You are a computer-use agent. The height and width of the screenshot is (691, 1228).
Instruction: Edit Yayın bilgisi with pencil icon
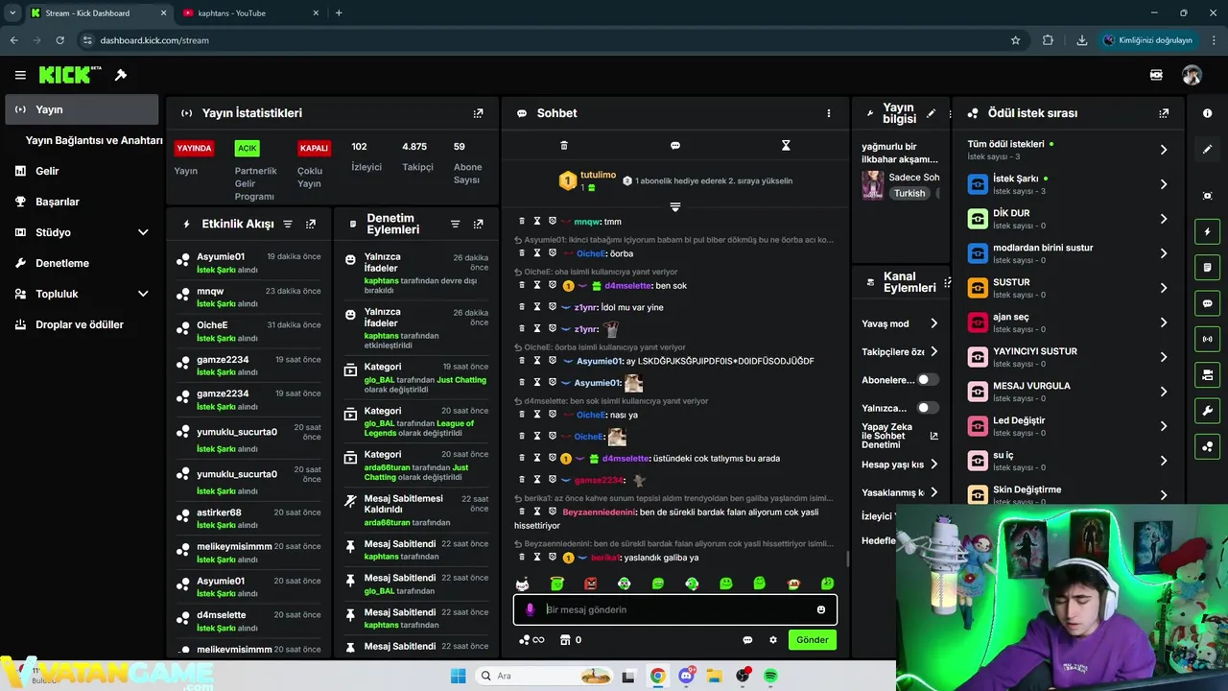(931, 113)
